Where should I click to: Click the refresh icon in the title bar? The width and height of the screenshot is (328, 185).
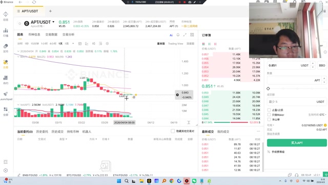tap(34, 2)
